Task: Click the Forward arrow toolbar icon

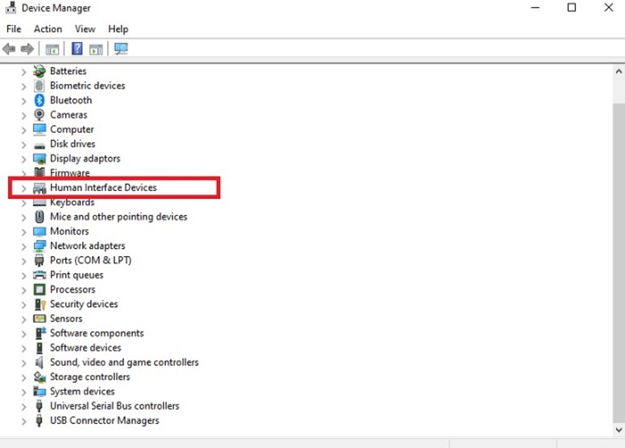Action: coord(27,49)
